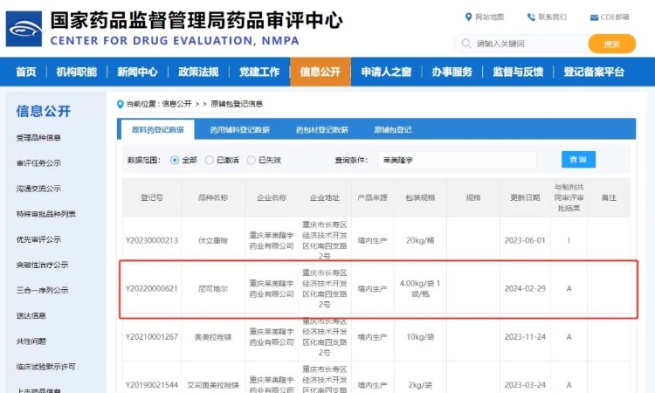Click the location pin icon beside 当前位置

pyautogui.click(x=121, y=104)
